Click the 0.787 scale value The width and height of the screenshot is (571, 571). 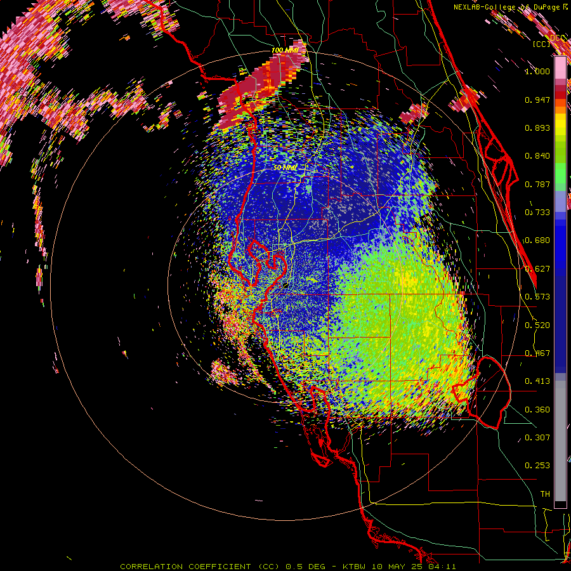coord(537,184)
